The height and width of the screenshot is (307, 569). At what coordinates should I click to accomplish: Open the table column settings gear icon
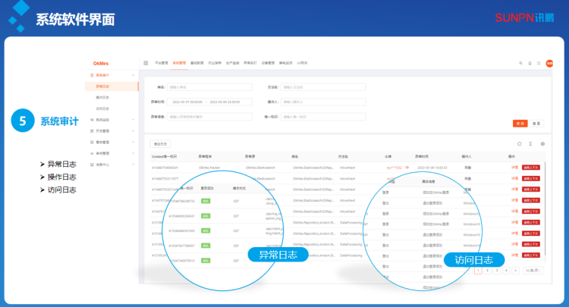coord(542,143)
